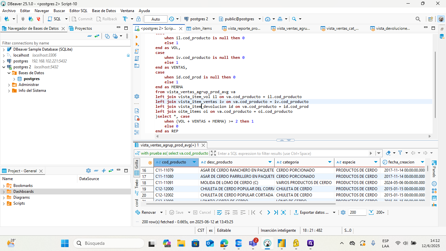Go to next results page arrow
Viewport: 446px width, 251px height.
point(268,212)
